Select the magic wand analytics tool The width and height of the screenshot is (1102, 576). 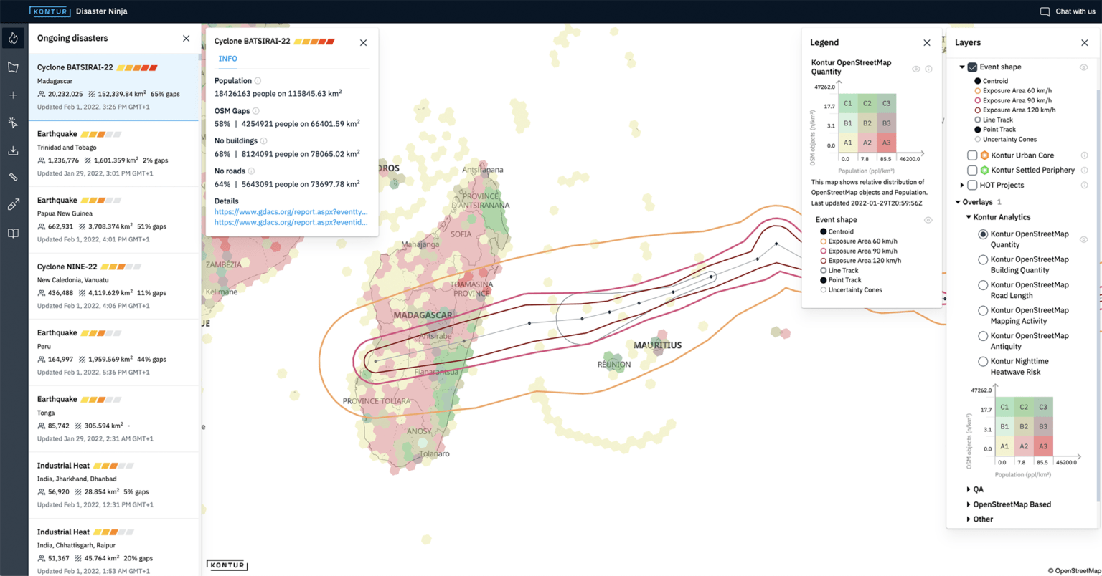[x=12, y=122]
